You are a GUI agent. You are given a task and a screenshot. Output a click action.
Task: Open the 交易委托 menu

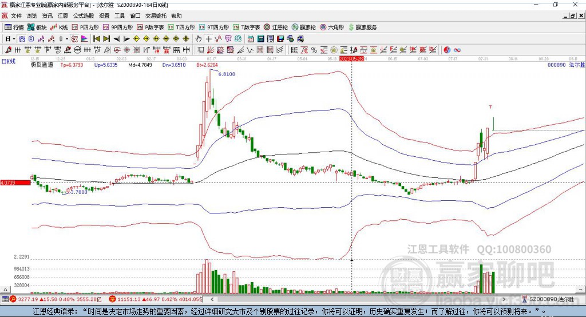[x=156, y=15]
